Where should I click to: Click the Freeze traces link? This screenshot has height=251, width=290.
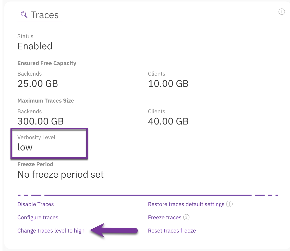[x=164, y=218]
